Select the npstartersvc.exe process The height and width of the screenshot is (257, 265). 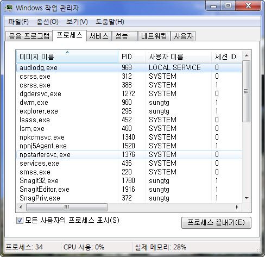(x=129, y=155)
